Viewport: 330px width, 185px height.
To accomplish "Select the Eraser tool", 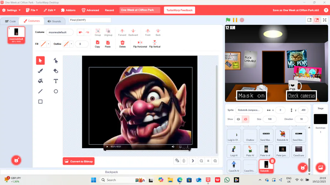I will tap(56, 71).
